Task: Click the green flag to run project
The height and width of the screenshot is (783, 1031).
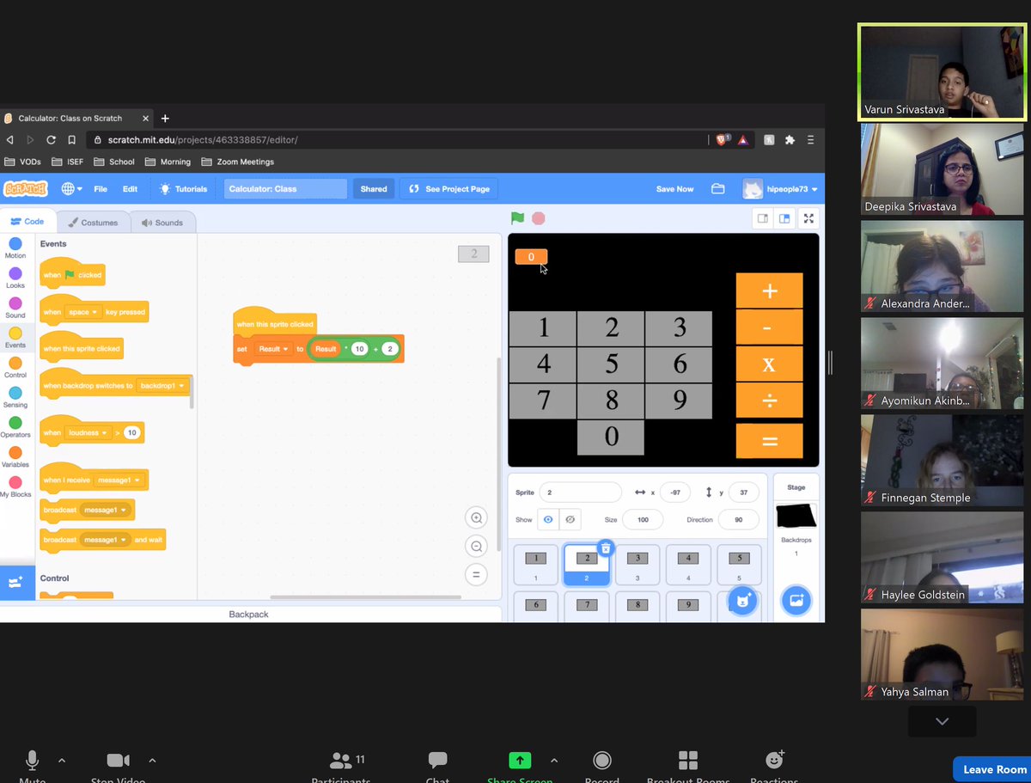Action: point(517,218)
